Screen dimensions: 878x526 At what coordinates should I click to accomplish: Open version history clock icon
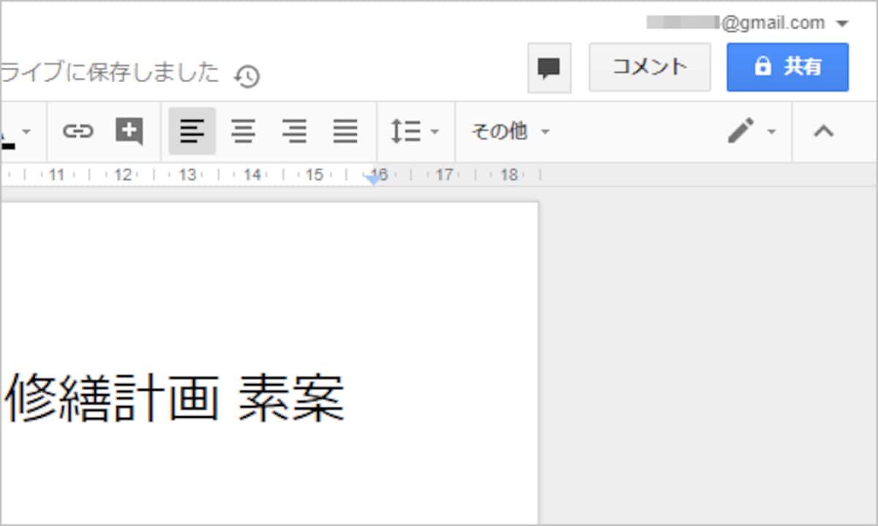247,76
